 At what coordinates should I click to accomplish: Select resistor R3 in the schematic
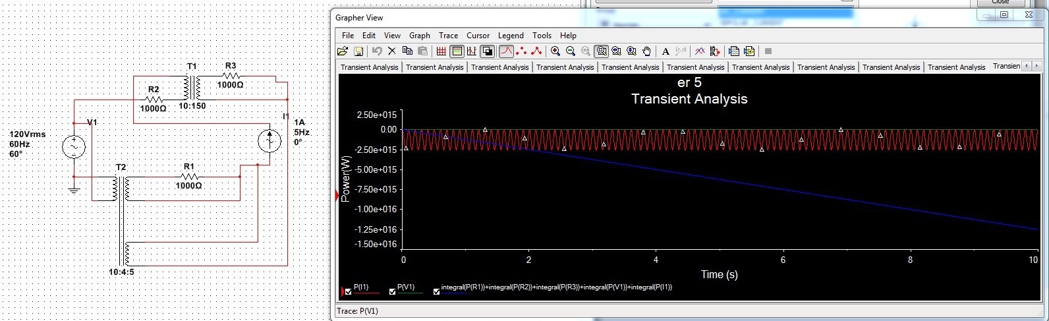coord(231,75)
